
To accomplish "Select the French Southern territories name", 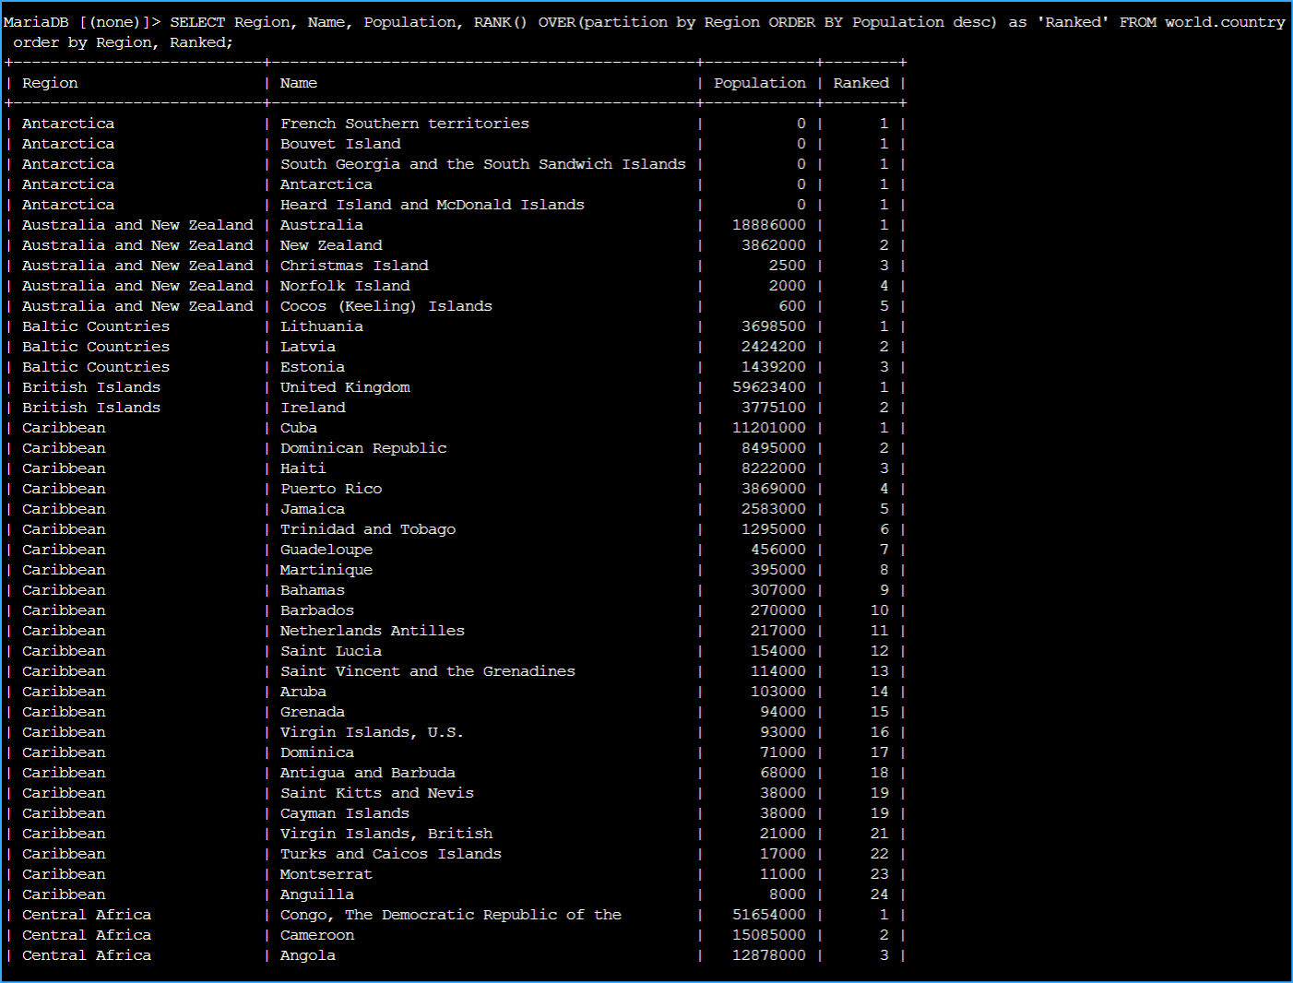I will point(404,124).
